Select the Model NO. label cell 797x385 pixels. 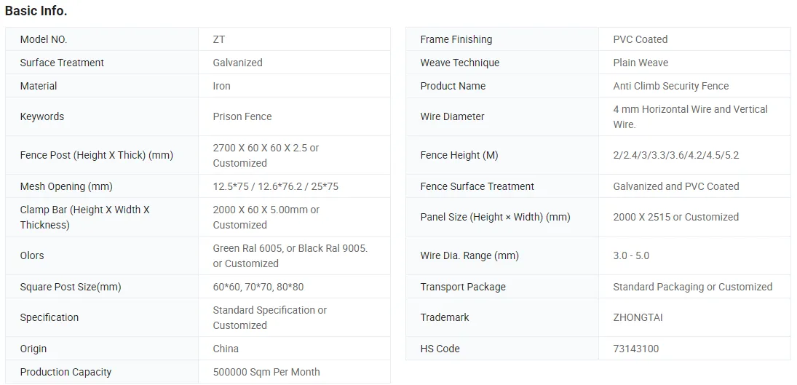[44, 39]
